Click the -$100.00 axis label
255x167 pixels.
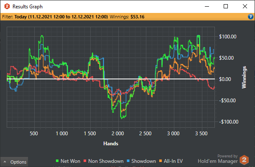click(x=229, y=121)
